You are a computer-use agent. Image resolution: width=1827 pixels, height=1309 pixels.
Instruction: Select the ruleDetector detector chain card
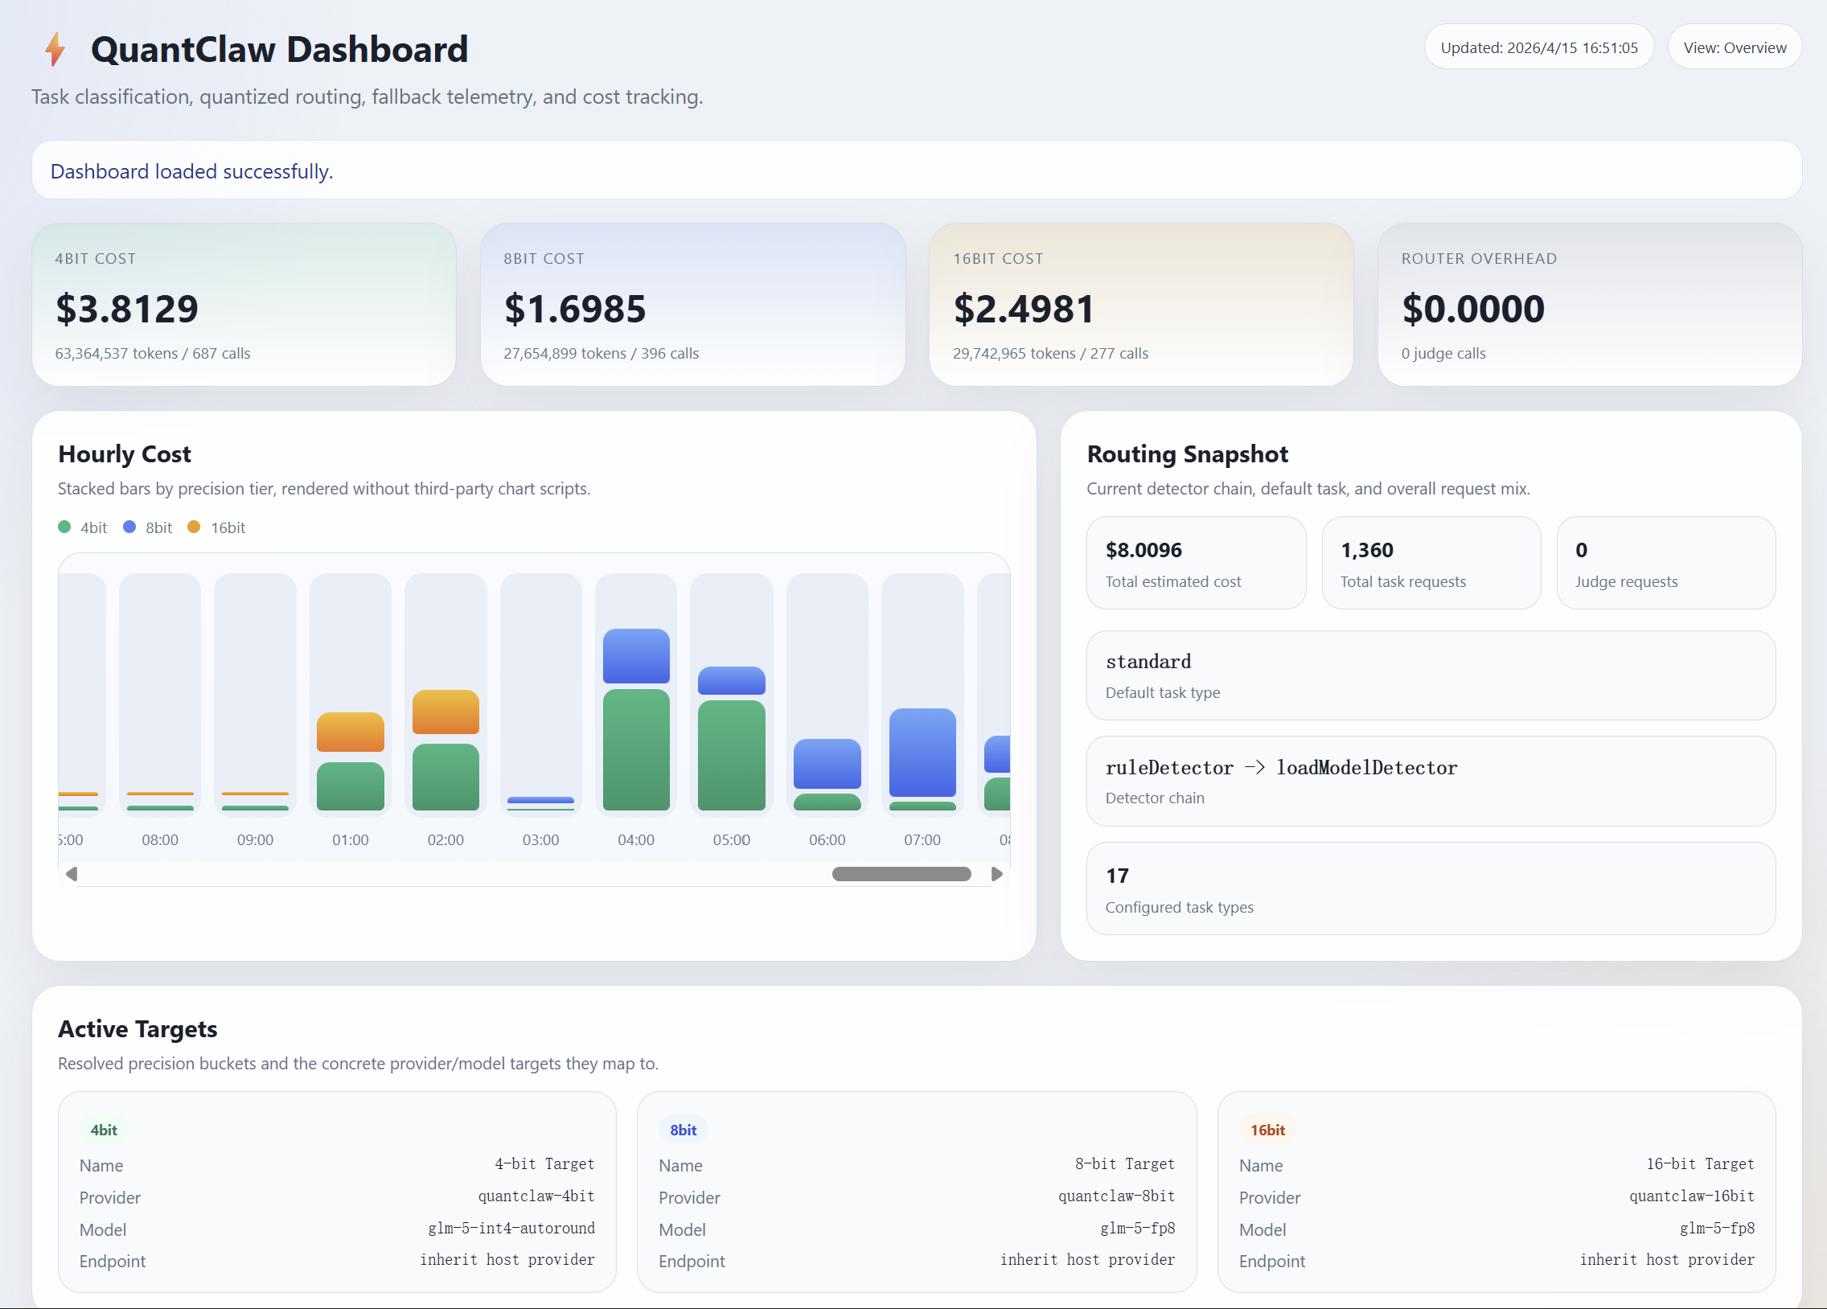click(1431, 781)
